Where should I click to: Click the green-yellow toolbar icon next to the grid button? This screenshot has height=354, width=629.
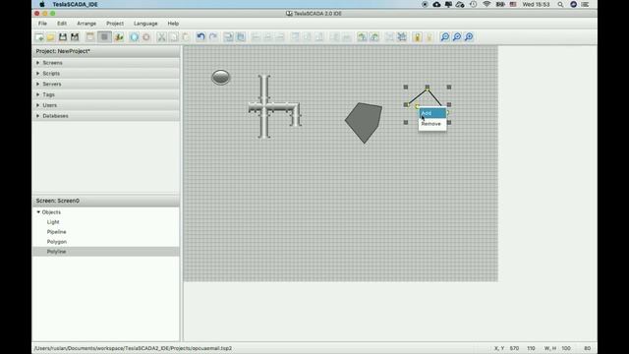[x=119, y=37]
